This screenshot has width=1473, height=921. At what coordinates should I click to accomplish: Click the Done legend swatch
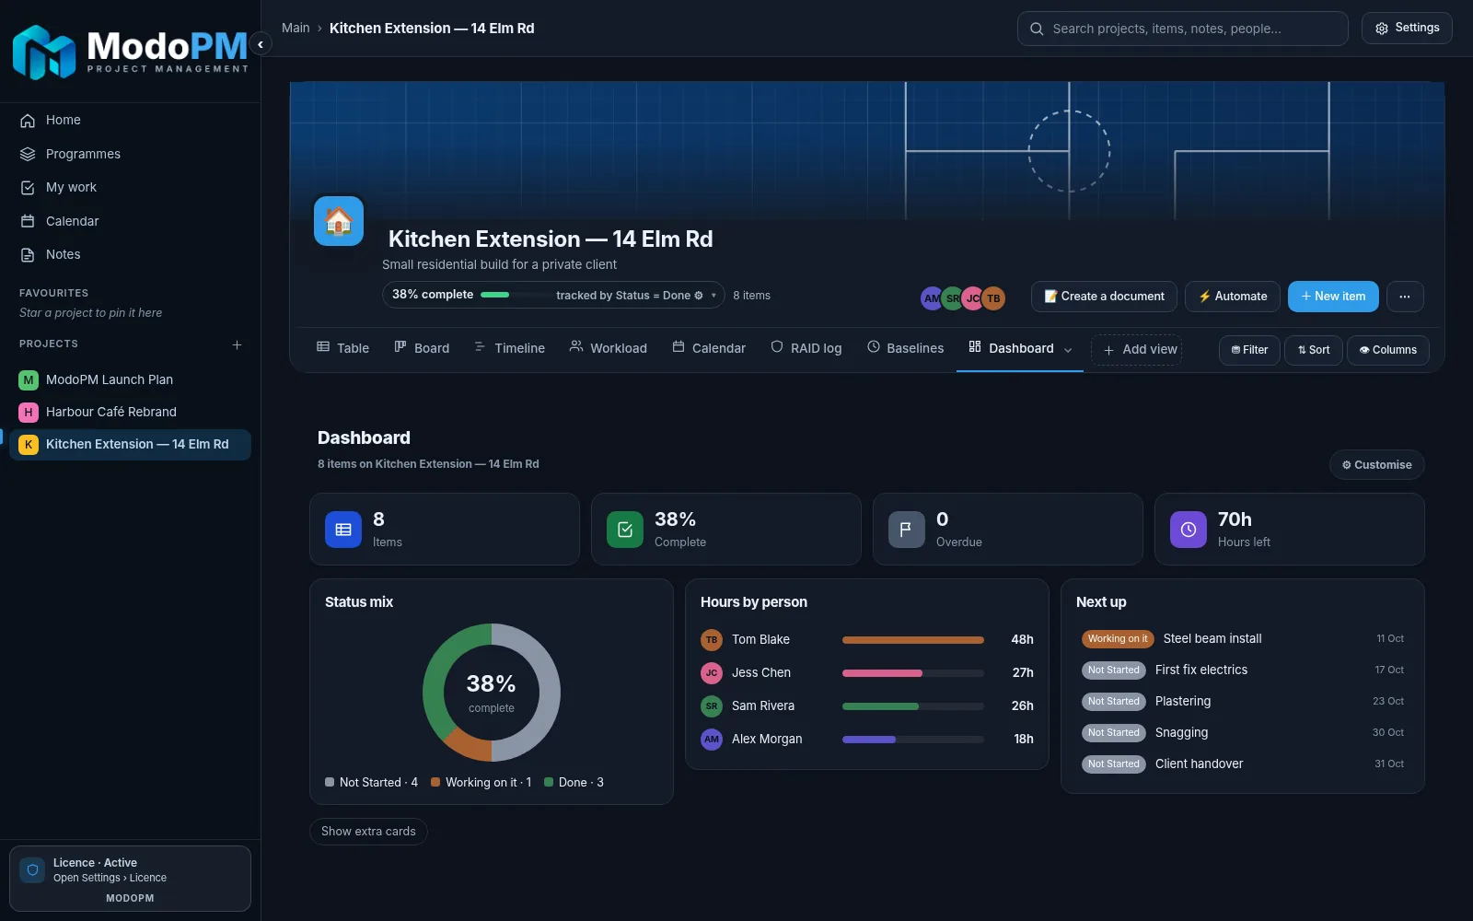coord(549,782)
